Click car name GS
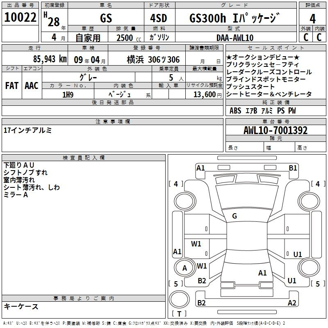328x328 pixels. 106,18
